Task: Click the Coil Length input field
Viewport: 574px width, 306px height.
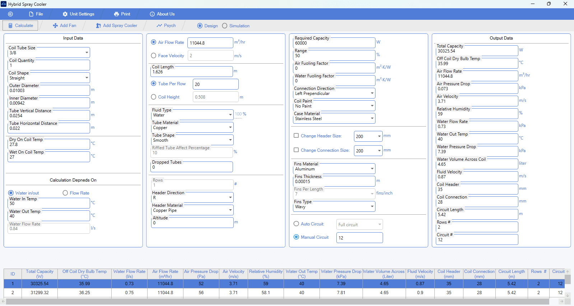Action: [x=192, y=72]
